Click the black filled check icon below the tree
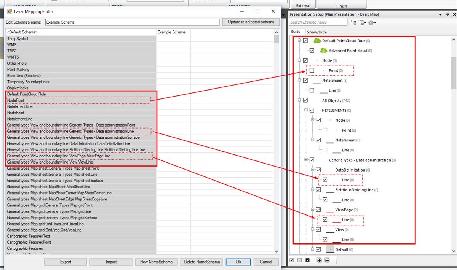Viewport: 457px width, 270px height. 307,260
